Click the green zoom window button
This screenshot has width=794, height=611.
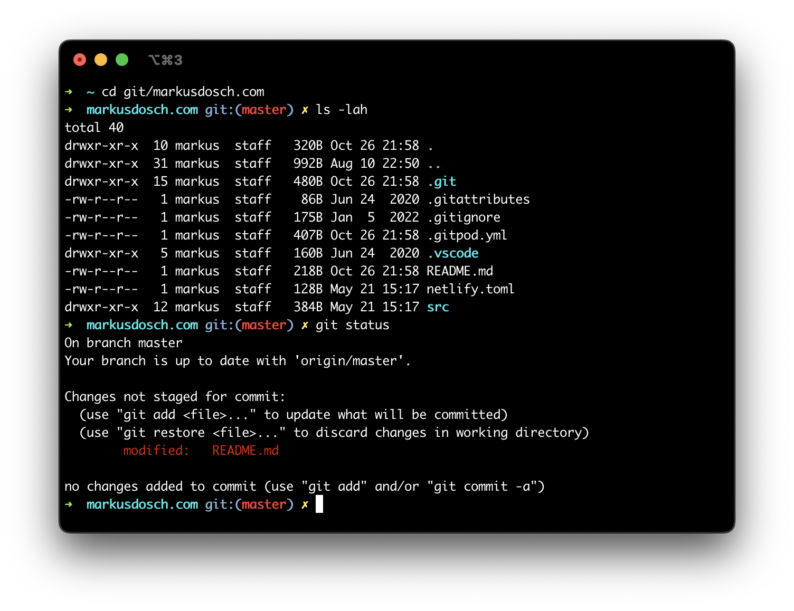click(122, 60)
